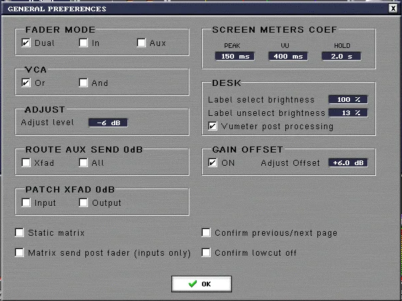This screenshot has width=402, height=301.
Task: Click the Adjust level label text
Action: pyautogui.click(x=47, y=123)
